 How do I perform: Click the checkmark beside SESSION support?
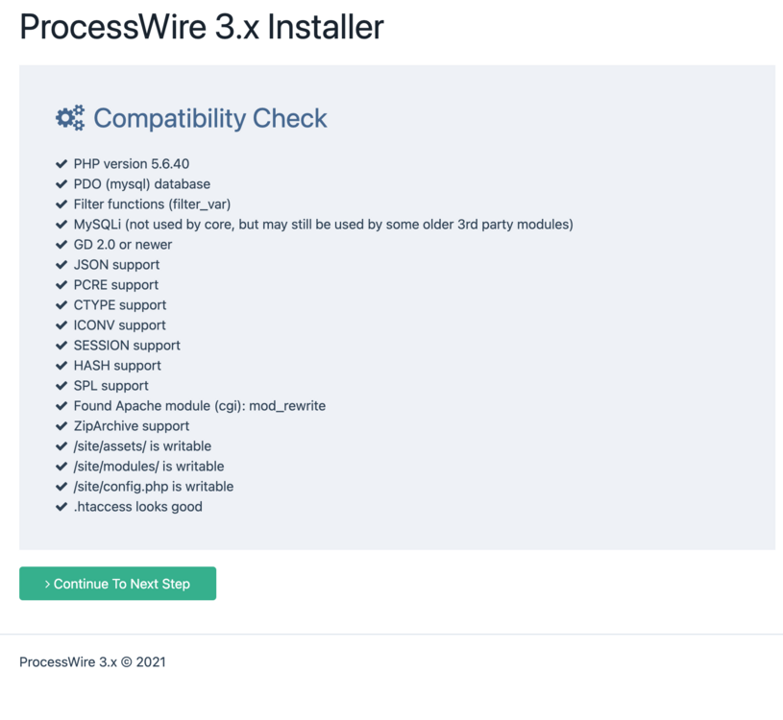[x=61, y=346]
